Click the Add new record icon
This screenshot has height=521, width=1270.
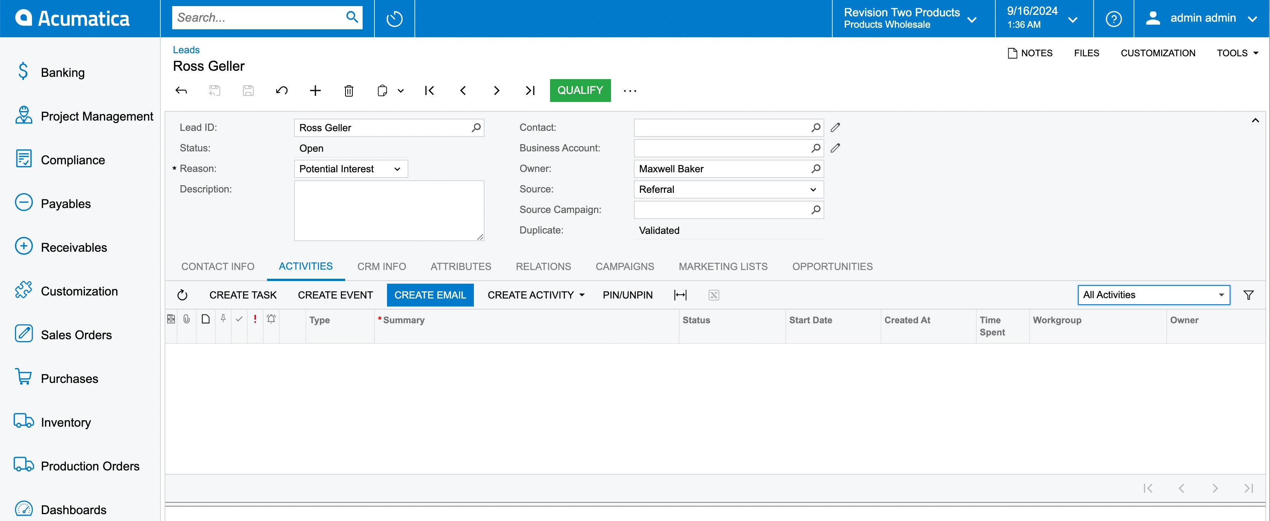[317, 91]
